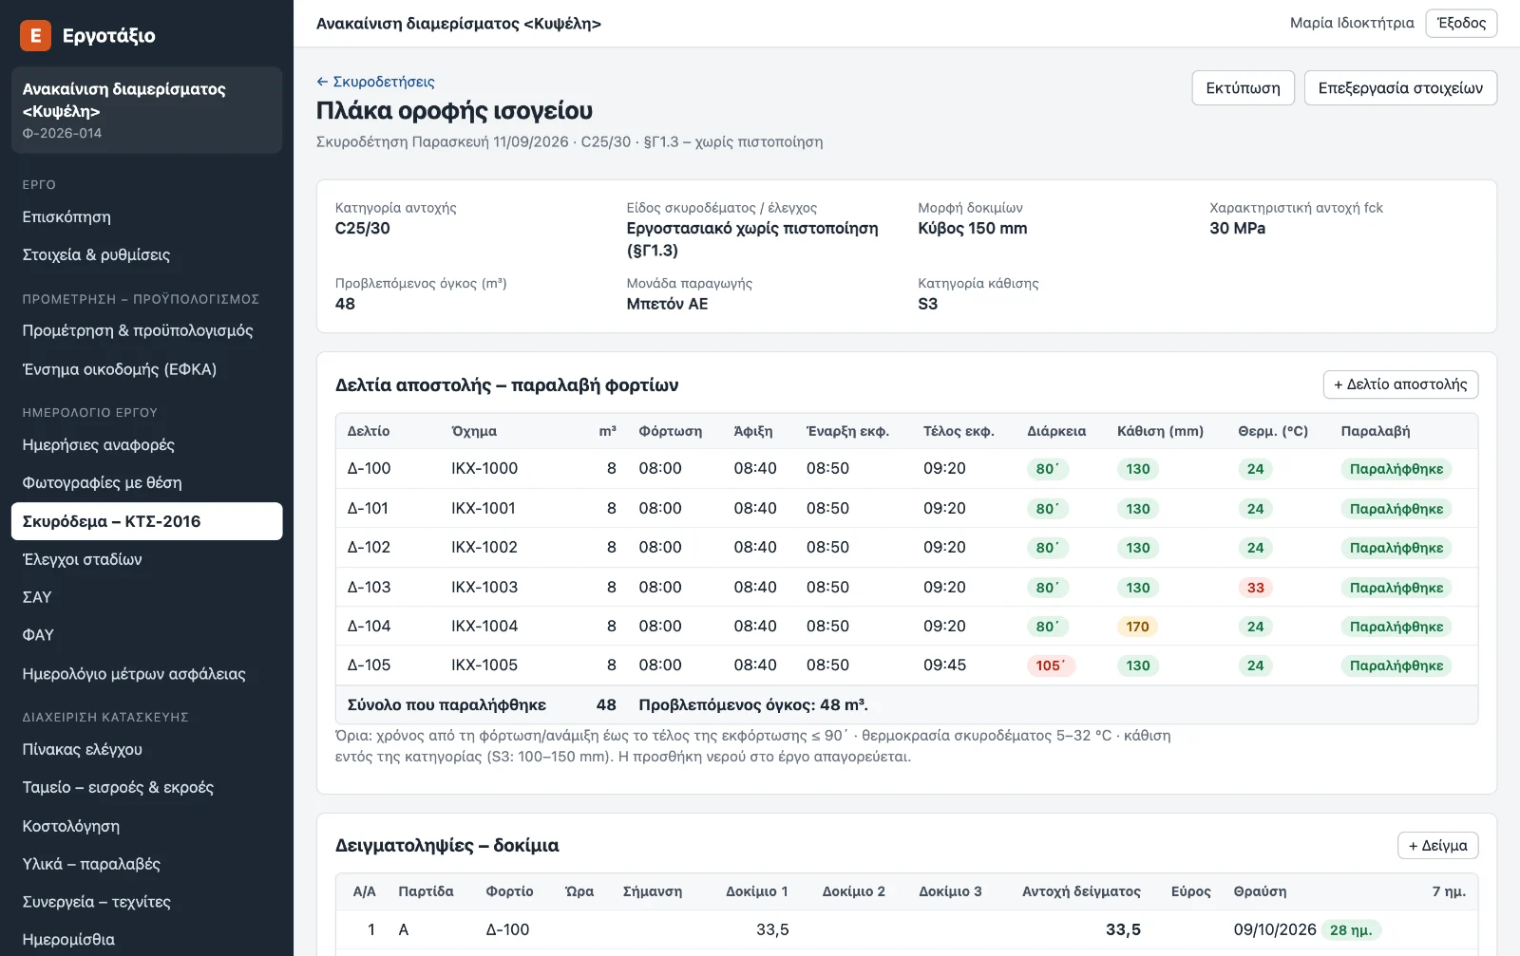Image resolution: width=1520 pixels, height=956 pixels.
Task: Add a new Δελτίο αποστολής
Action: (x=1400, y=384)
